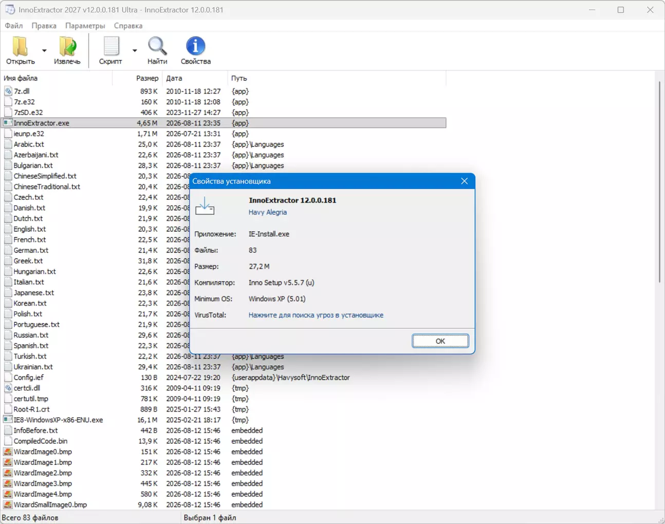
Task: Open the Правка menu
Action: [x=44, y=26]
